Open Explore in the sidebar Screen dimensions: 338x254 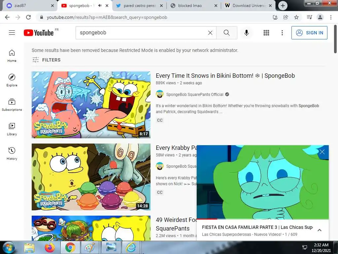click(x=12, y=80)
